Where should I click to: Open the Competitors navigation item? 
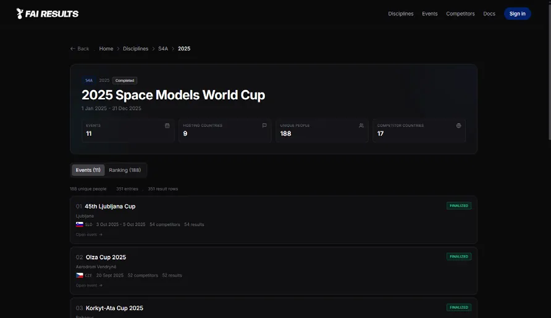pos(460,14)
